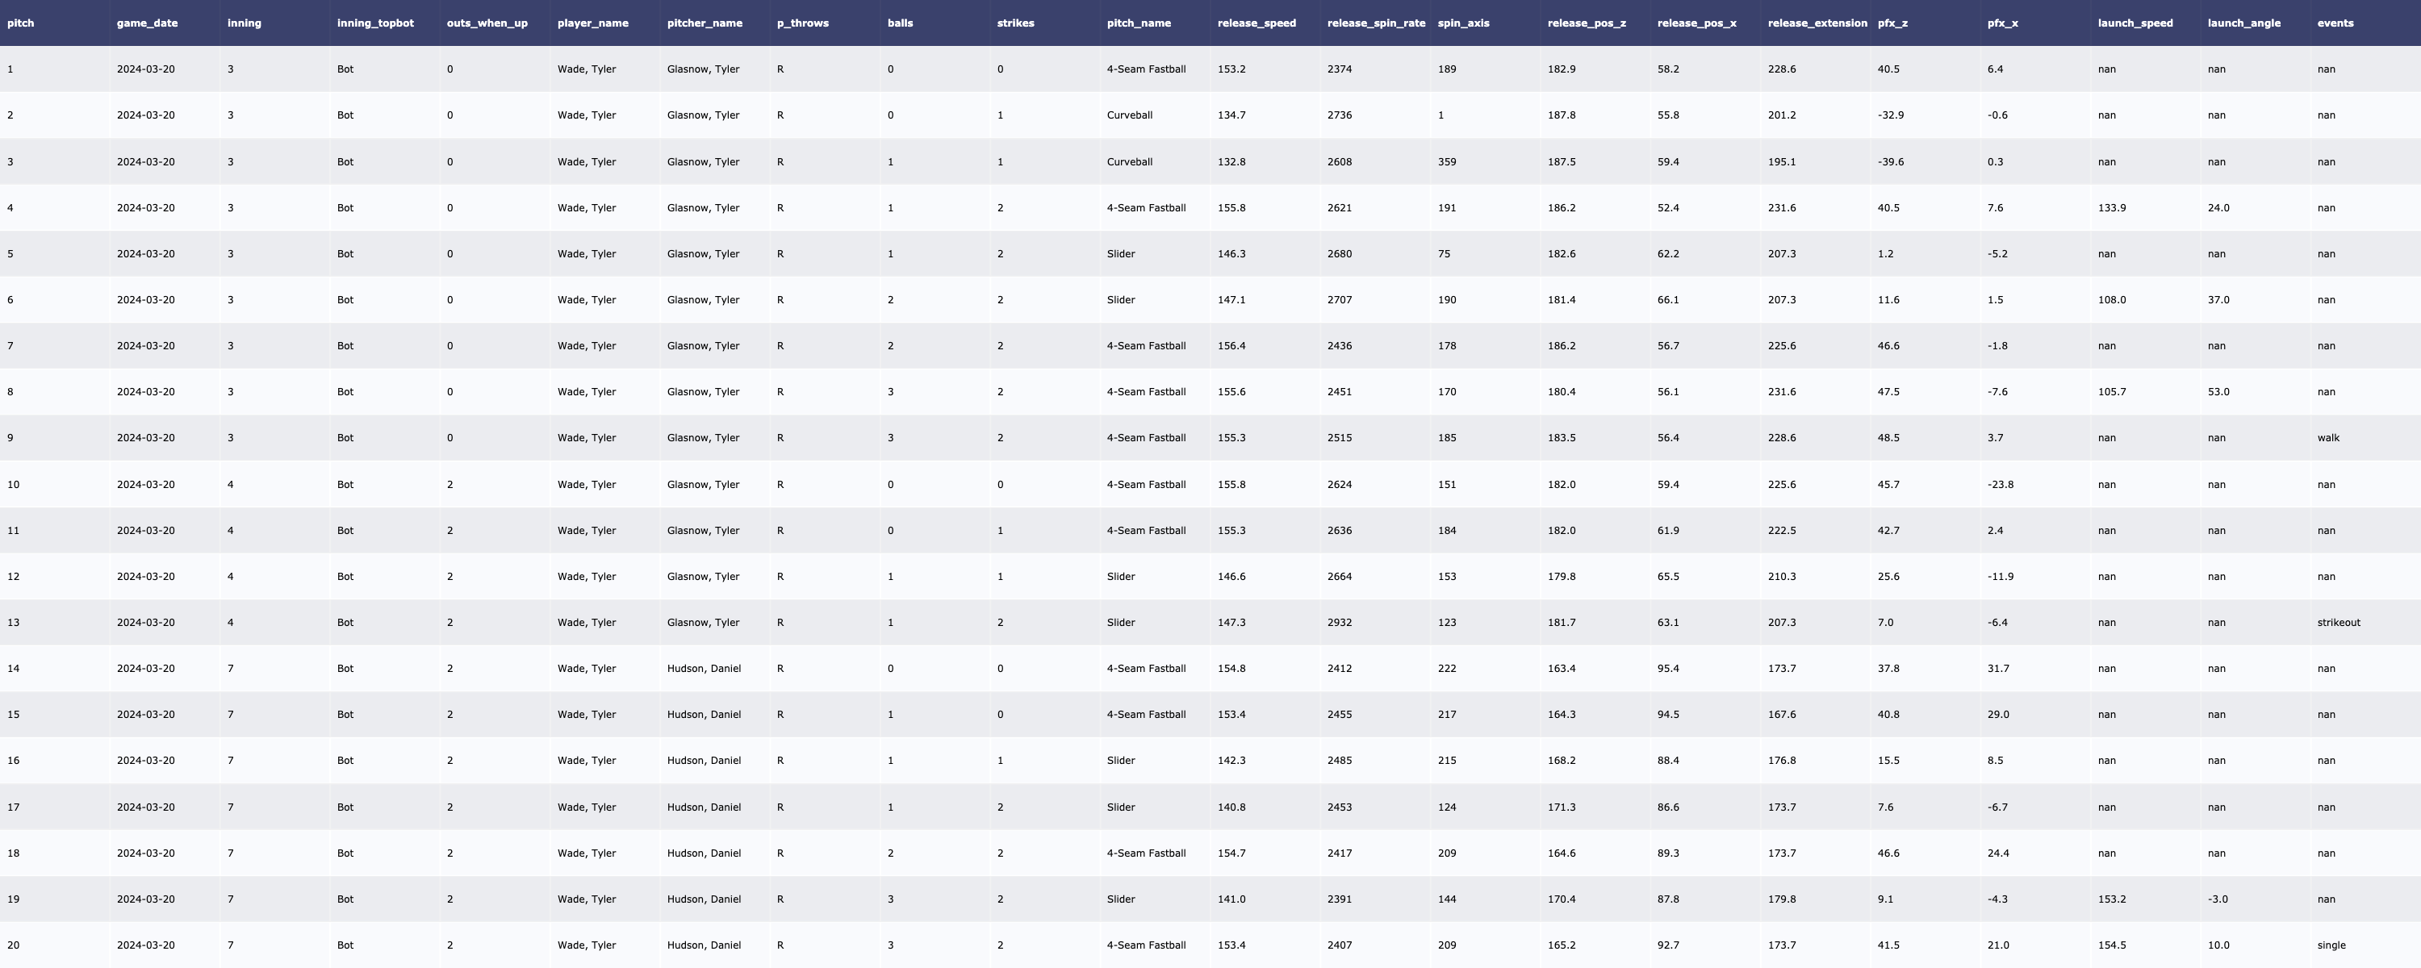Select the 'strikeout' event cell
This screenshot has width=2421, height=968.
[2339, 622]
